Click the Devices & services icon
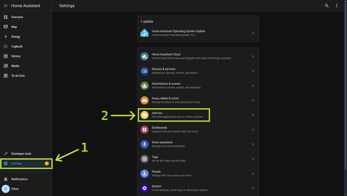Viewport: 347px width, 196px height. pos(144,71)
